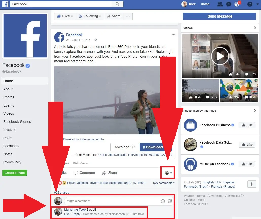Like the Facebook Business page
261x219 pixels.
tap(247, 125)
